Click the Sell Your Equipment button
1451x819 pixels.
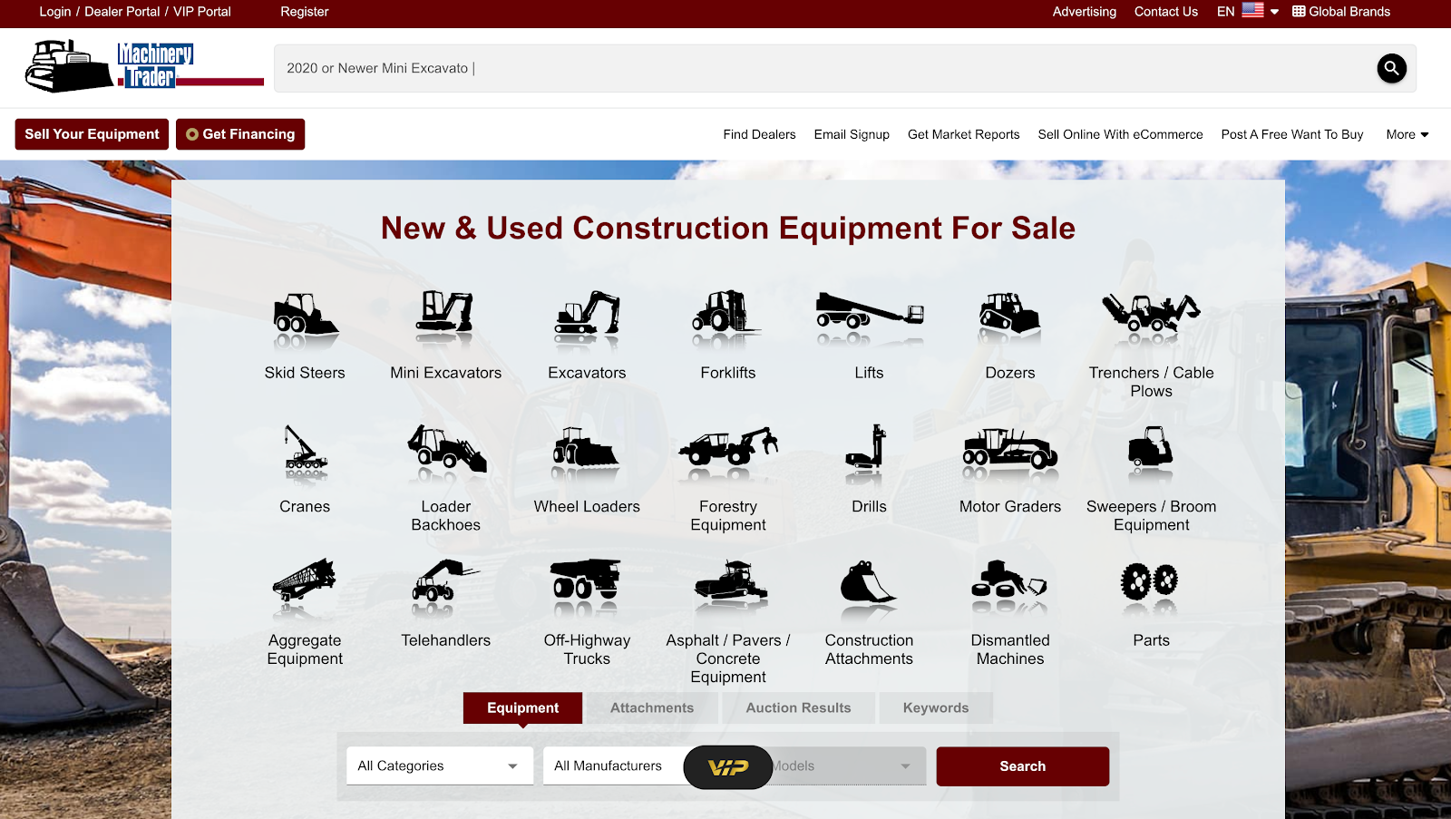click(92, 134)
